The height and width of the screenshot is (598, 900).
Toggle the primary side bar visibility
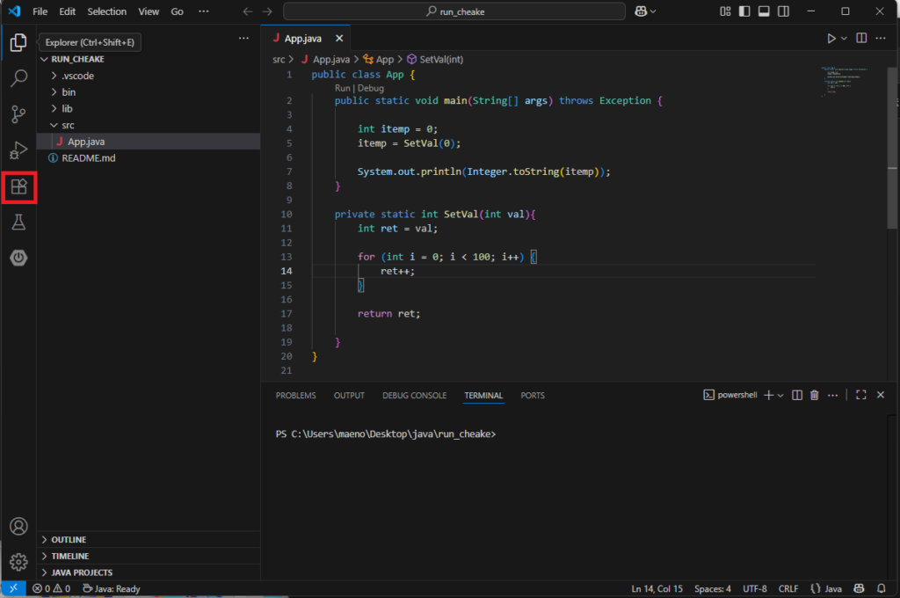744,11
